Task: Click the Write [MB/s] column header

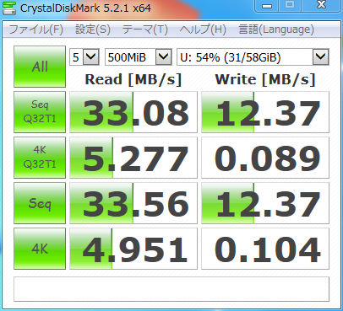Action: (265, 79)
